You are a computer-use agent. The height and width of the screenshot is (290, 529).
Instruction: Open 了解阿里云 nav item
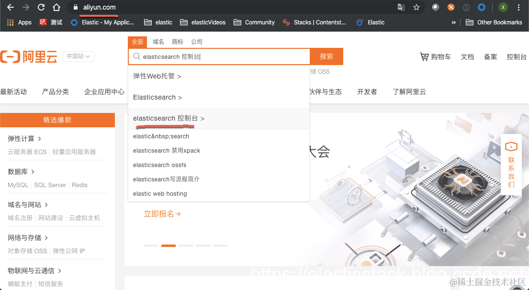point(409,92)
